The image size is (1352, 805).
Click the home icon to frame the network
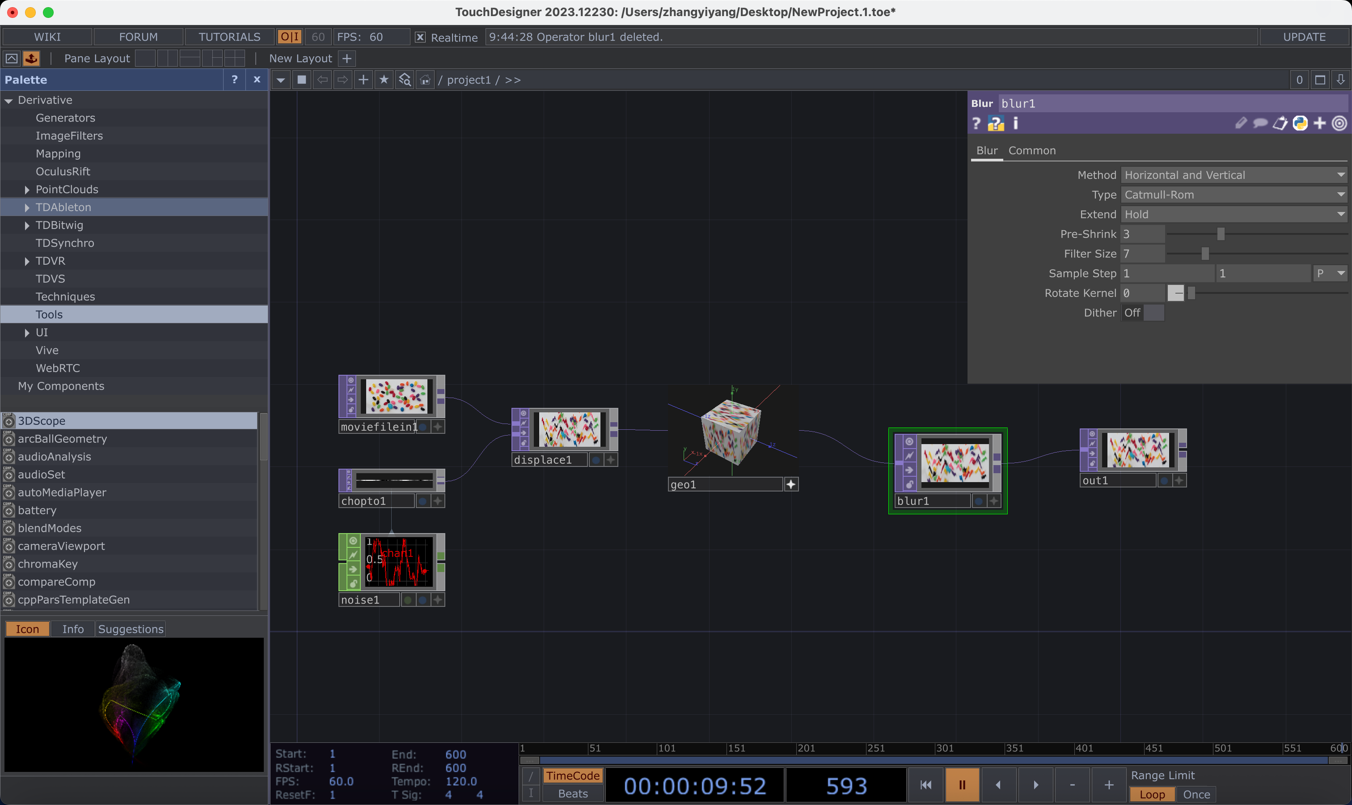pyautogui.click(x=425, y=80)
